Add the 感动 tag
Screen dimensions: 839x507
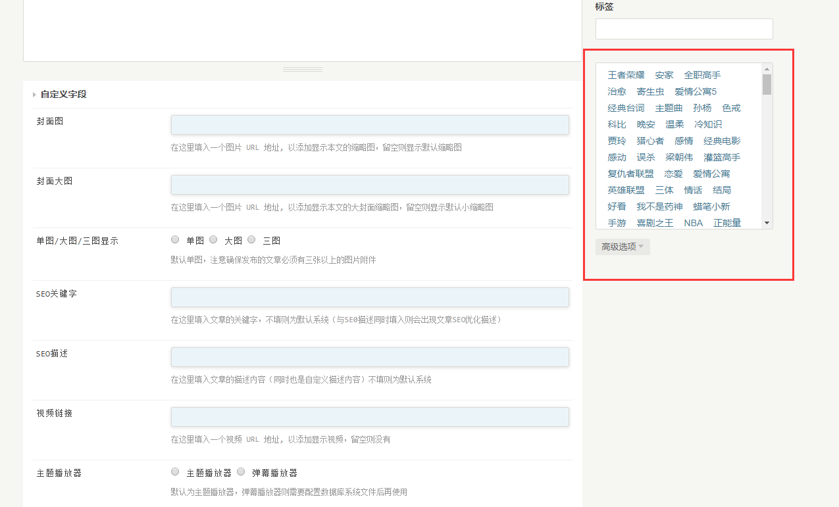[617, 157]
